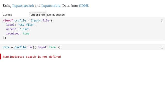Image resolution: width=165 pixels, height=103 pixels.
Task: Place cursor on 'data' variable name
Action: (6, 47)
